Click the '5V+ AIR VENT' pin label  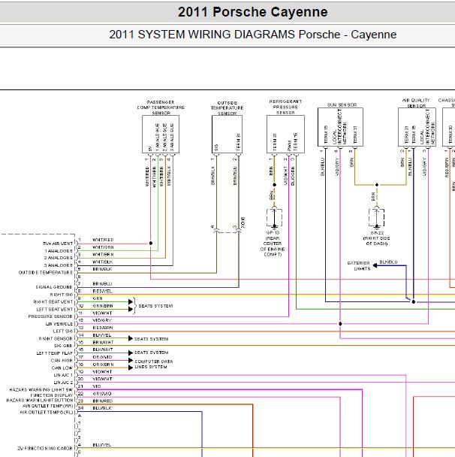(x=58, y=244)
